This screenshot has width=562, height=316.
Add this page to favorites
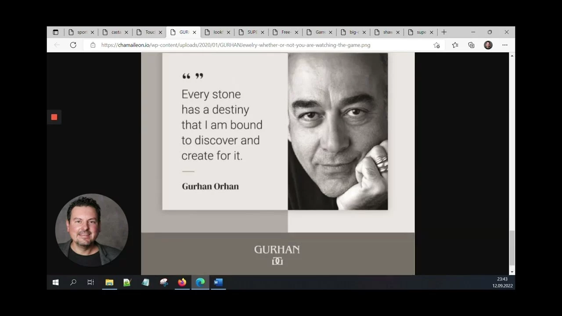click(436, 45)
